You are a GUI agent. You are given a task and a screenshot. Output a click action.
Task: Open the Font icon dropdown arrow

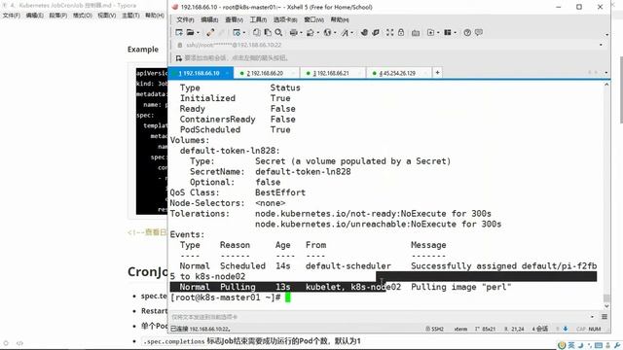tap(352, 33)
